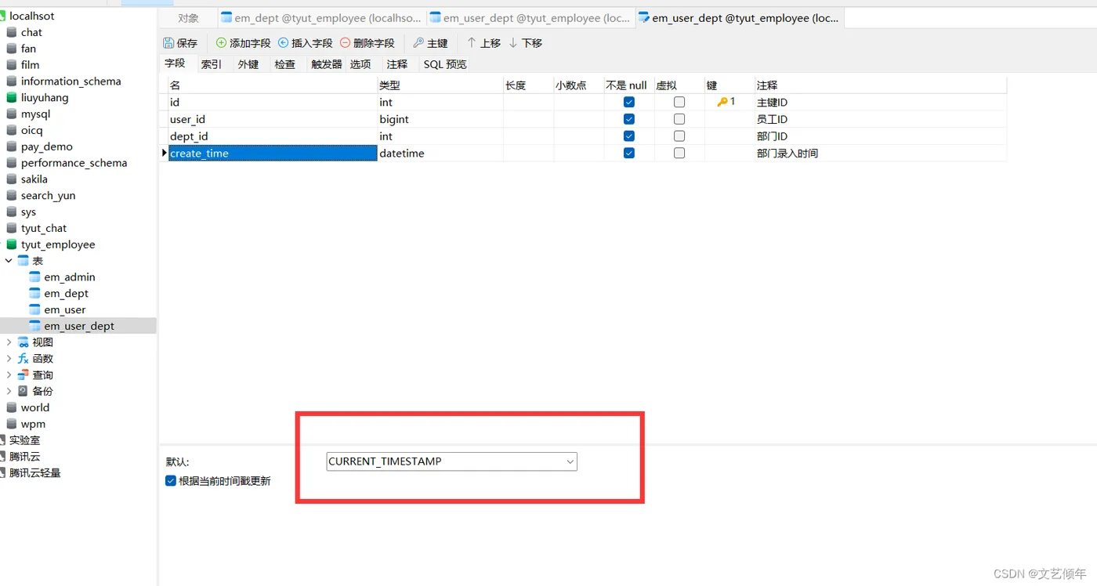Select the pay_demo database
The height and width of the screenshot is (586, 1097).
coord(47,146)
